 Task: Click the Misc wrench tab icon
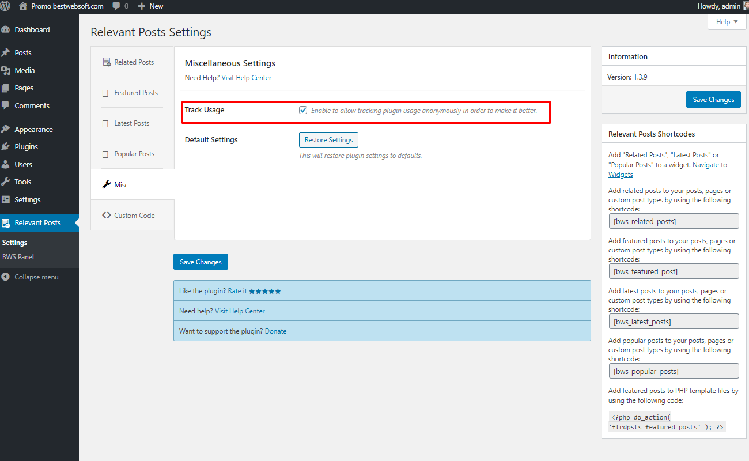point(106,185)
